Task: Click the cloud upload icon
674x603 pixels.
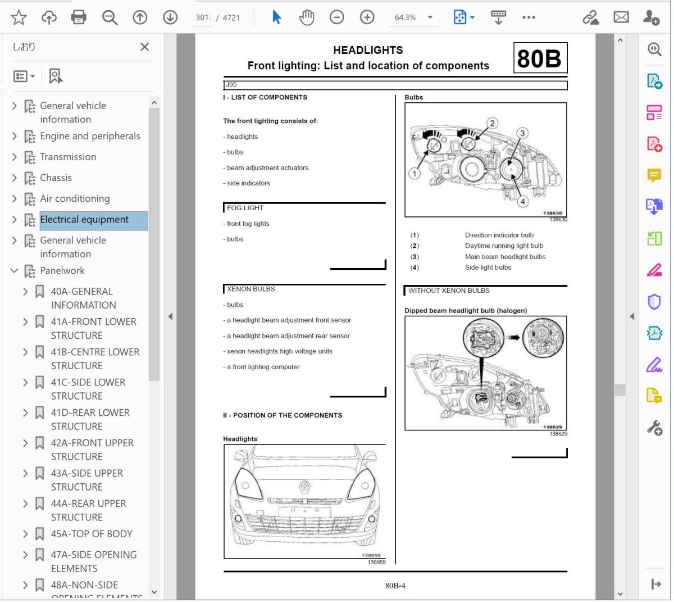Action: [x=49, y=17]
